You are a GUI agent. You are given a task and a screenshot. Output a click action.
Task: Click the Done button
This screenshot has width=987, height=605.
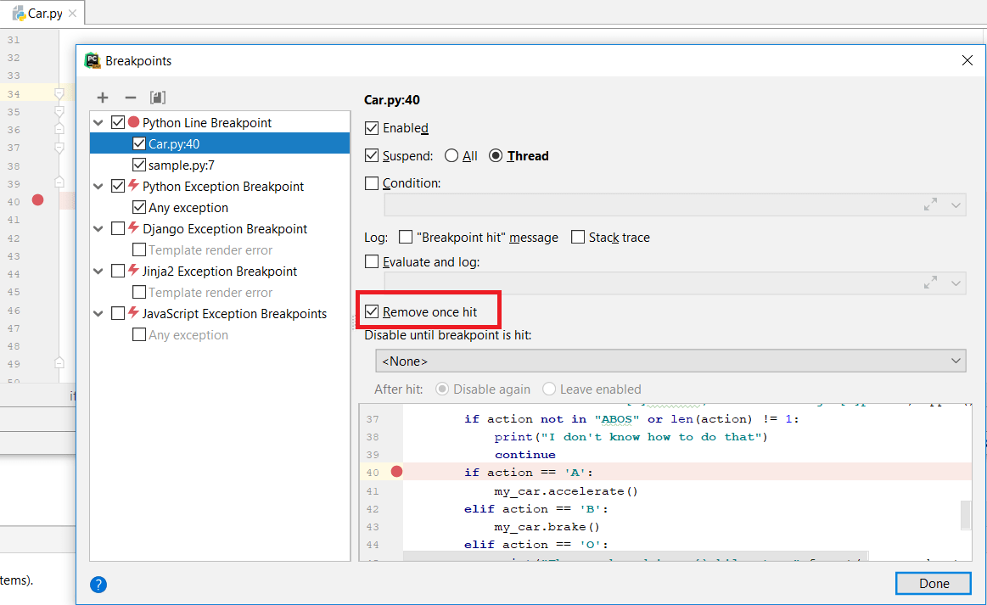934,584
